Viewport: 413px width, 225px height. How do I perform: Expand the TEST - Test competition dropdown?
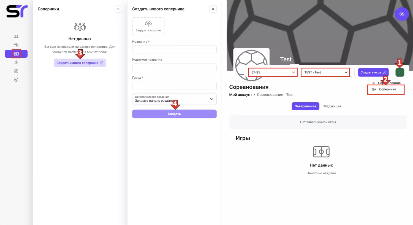point(325,72)
